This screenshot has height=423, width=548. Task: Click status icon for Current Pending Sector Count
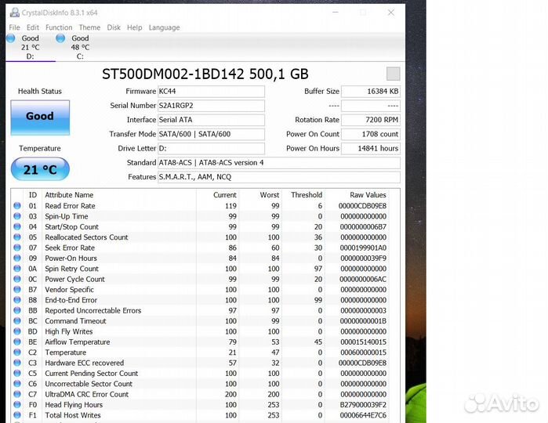point(17,374)
